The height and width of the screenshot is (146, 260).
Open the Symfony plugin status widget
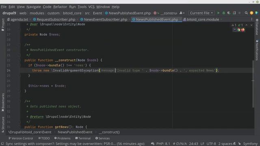click(x=250, y=144)
